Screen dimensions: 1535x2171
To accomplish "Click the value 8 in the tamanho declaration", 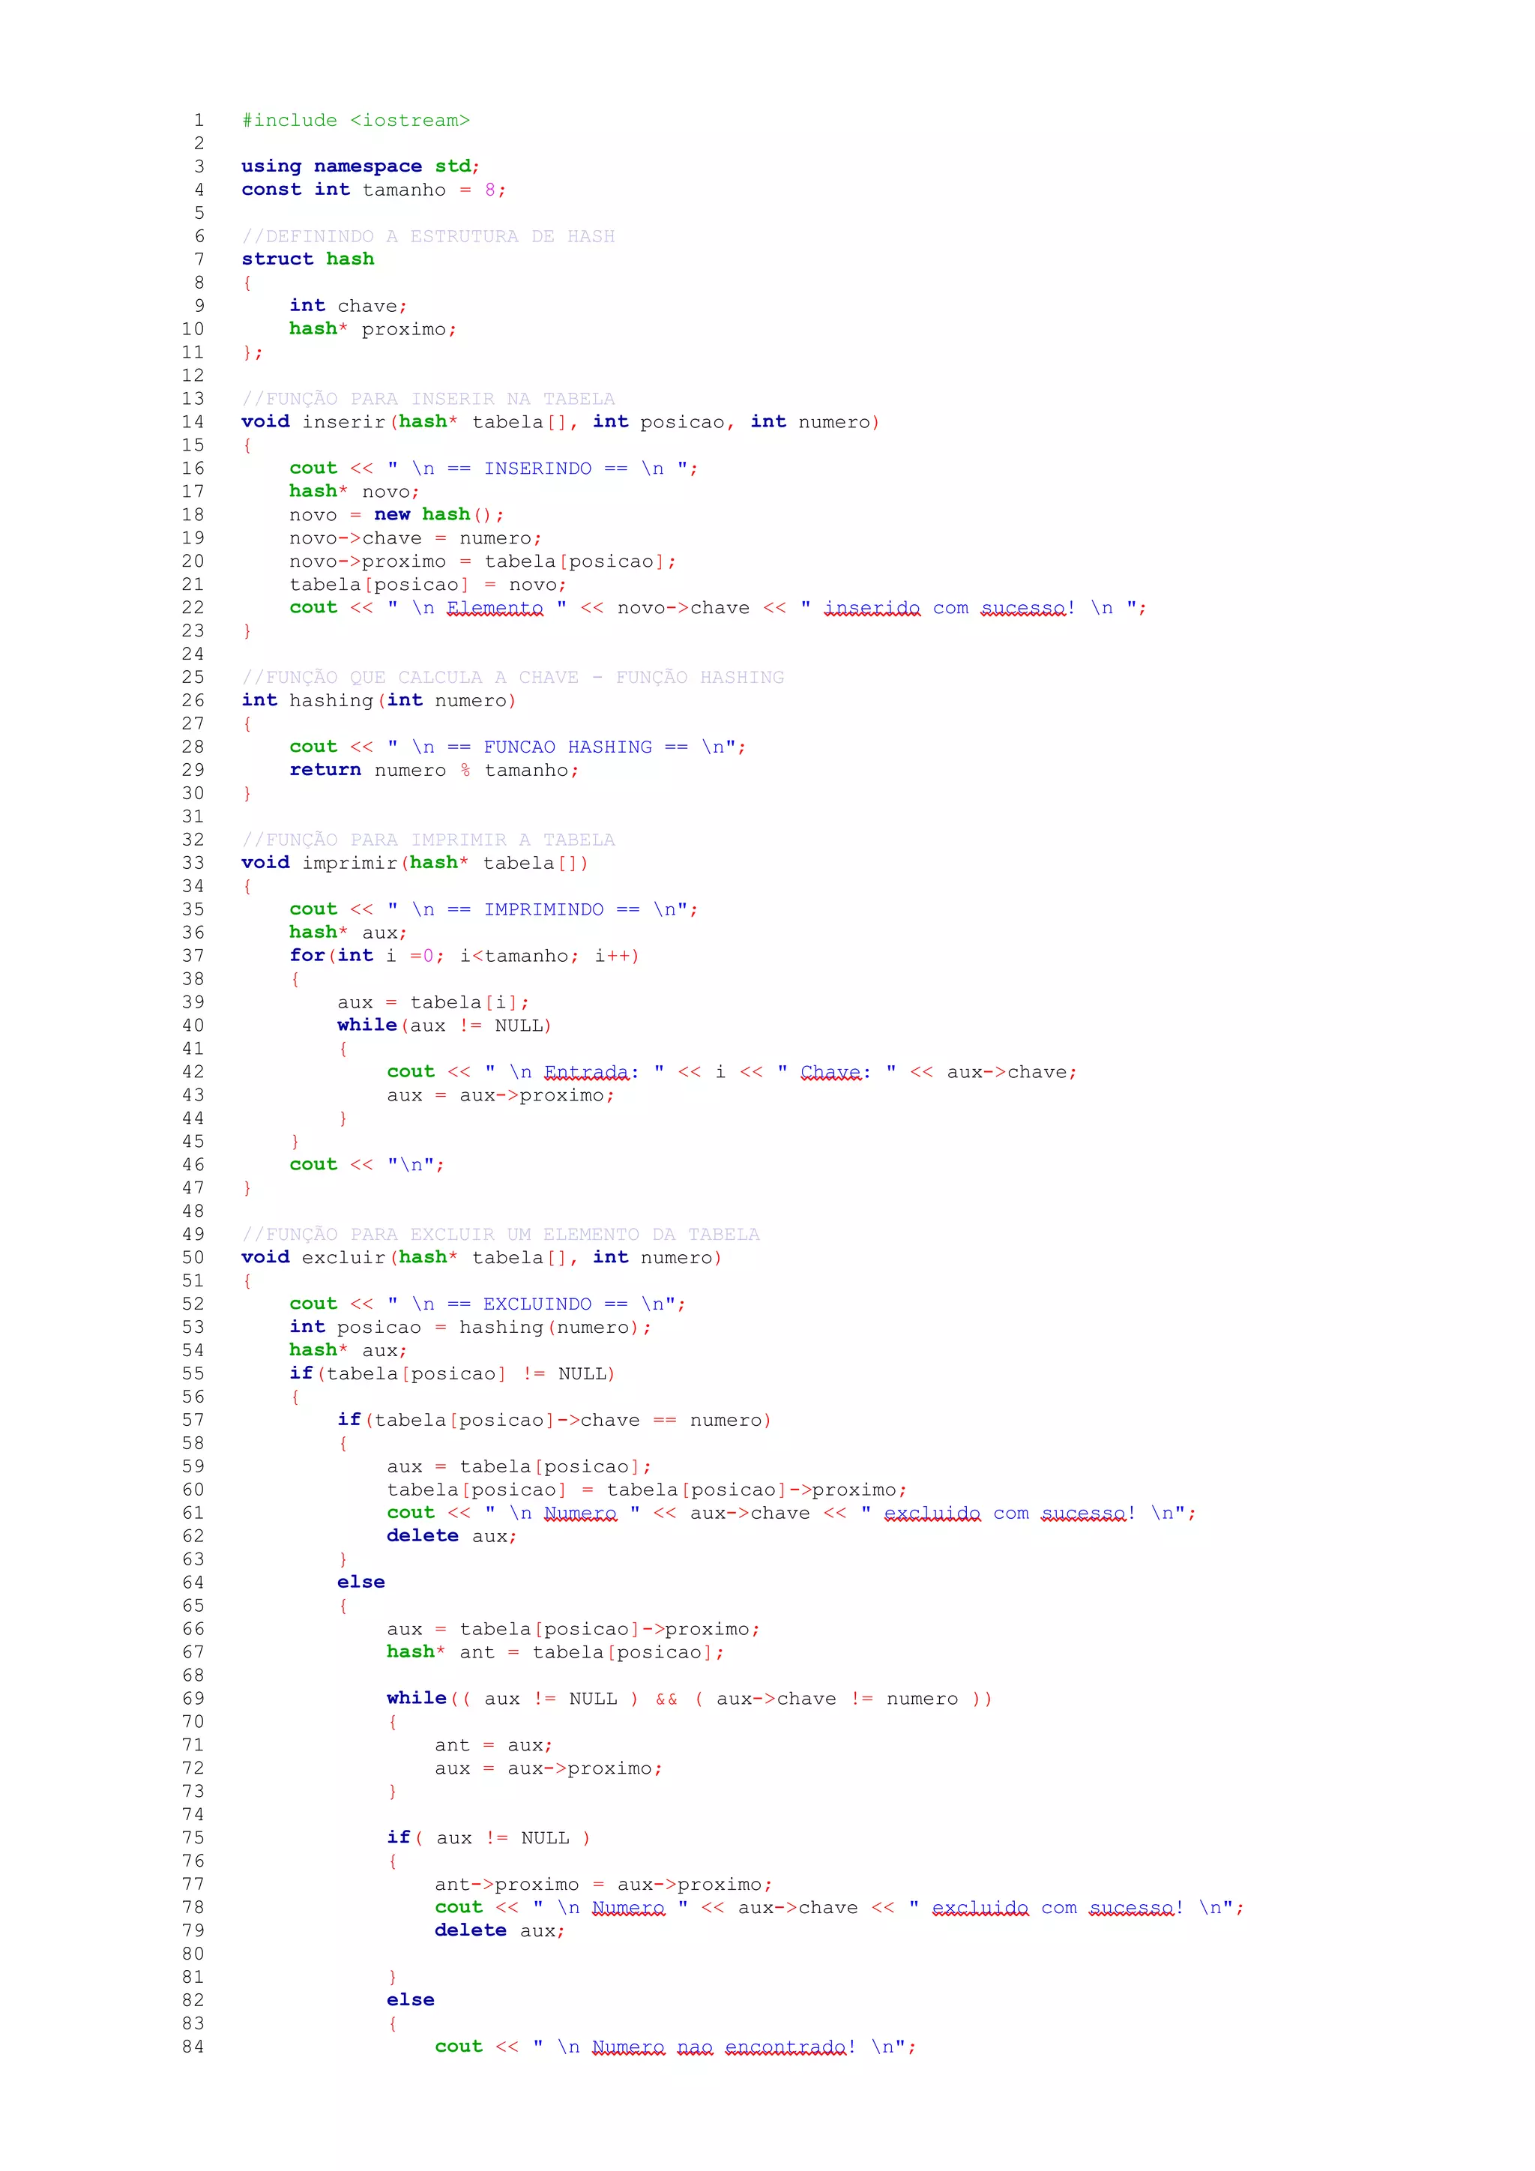I will click(489, 190).
